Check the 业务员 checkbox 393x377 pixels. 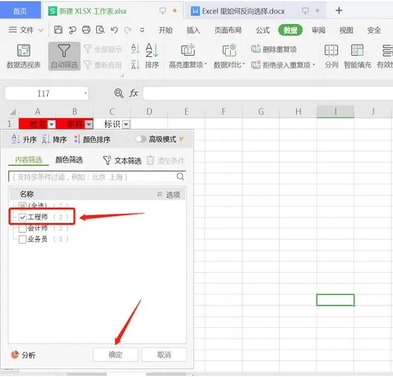(22, 239)
